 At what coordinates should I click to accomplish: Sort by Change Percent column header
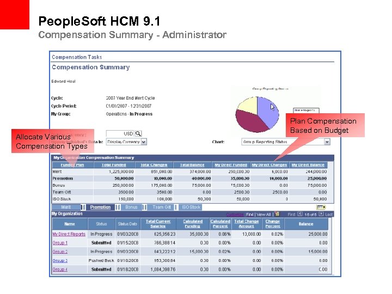coord(273,224)
